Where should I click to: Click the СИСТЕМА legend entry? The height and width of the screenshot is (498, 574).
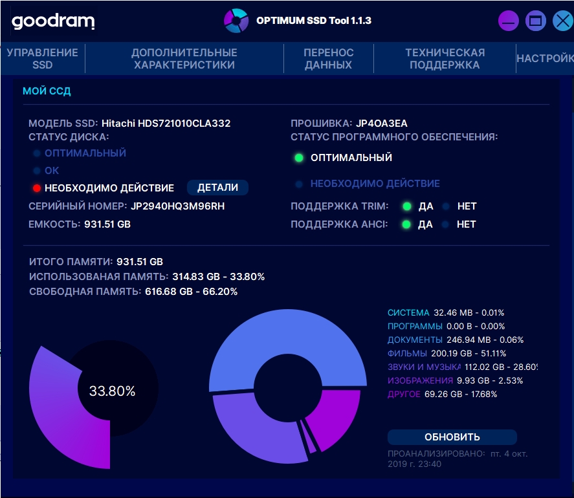tap(445, 313)
